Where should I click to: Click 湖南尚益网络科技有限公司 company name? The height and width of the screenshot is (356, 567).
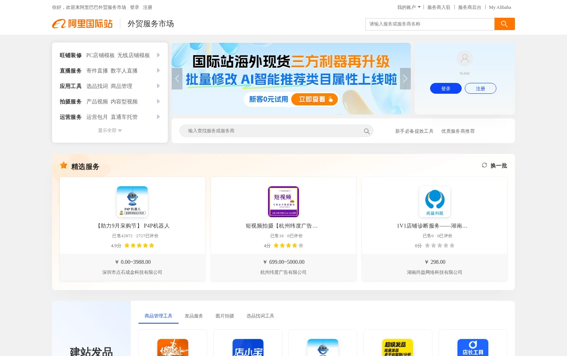435,272
